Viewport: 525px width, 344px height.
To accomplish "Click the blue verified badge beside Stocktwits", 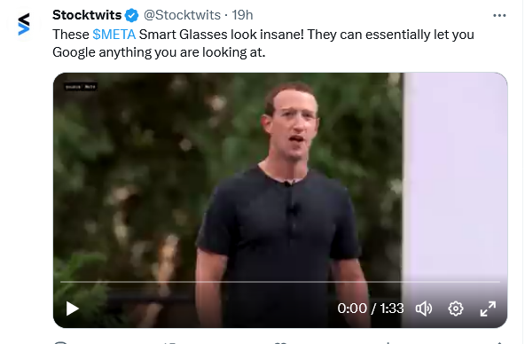I will click(x=131, y=15).
